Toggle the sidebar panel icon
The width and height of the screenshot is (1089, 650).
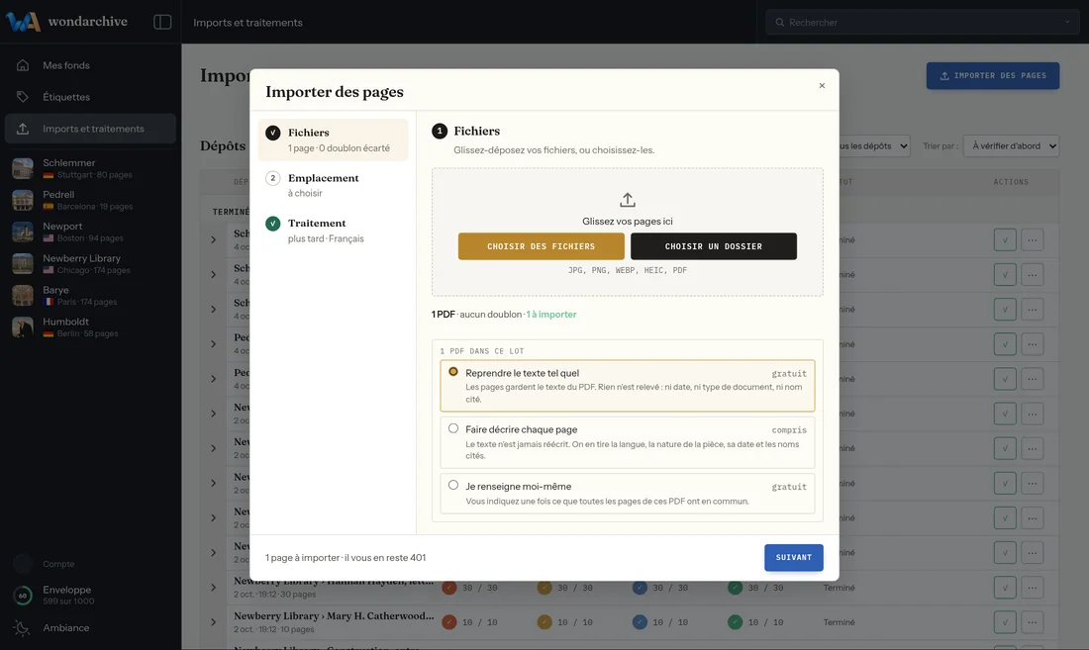point(162,22)
